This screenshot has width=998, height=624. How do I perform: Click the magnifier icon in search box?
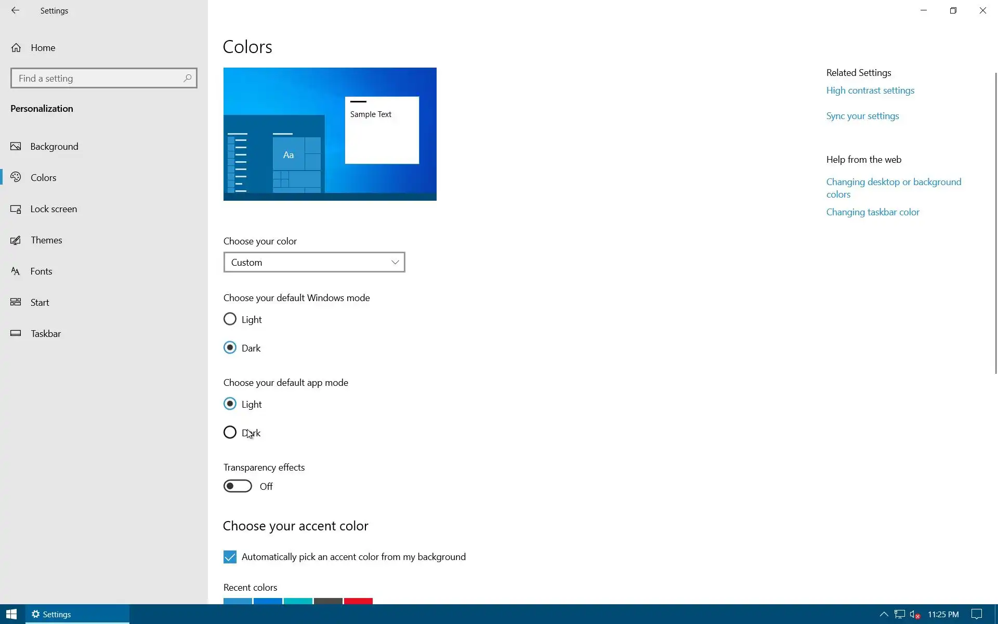[x=187, y=78]
